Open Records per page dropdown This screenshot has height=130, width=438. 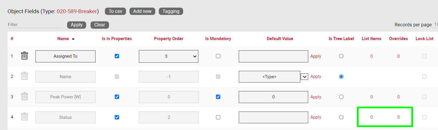coord(435,25)
